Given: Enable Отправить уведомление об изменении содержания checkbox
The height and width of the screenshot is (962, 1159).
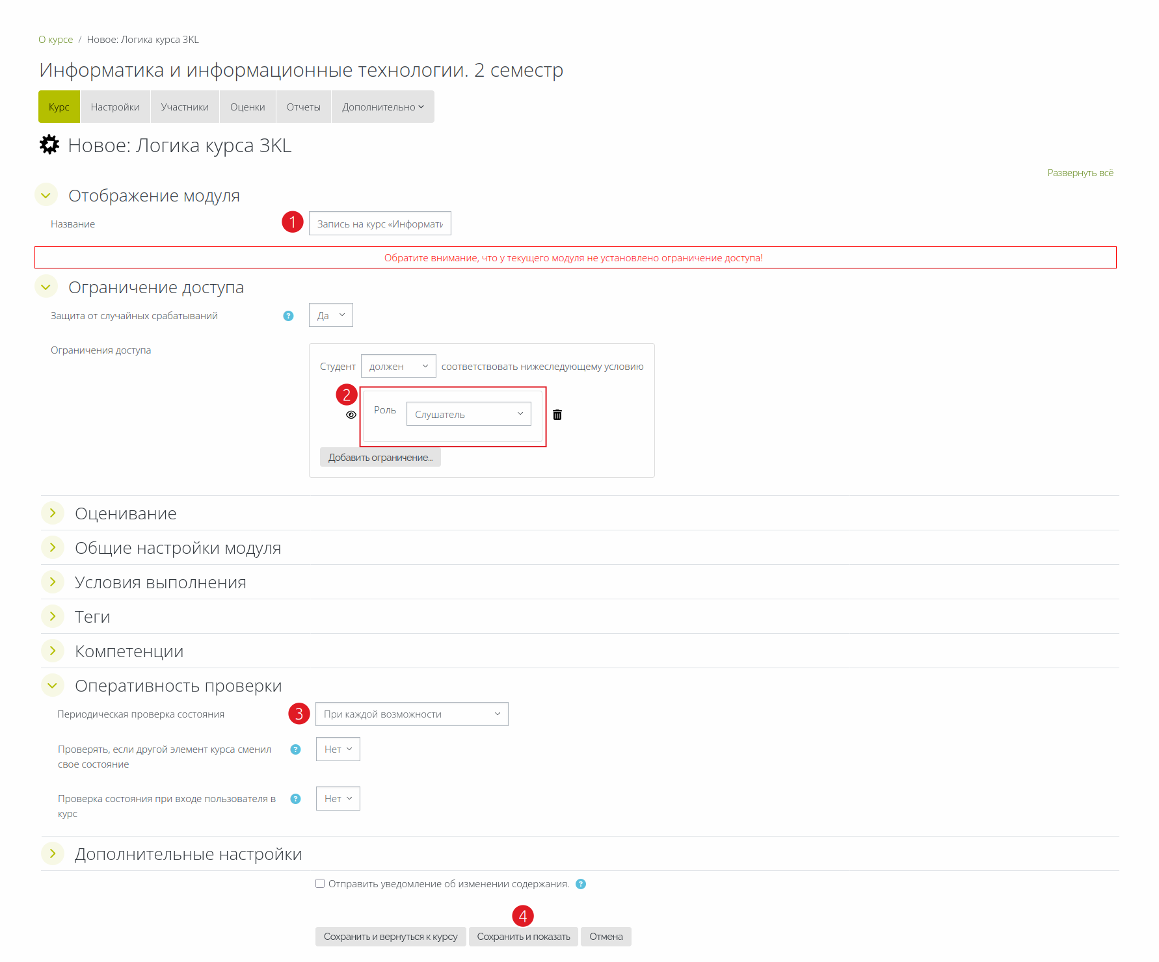Looking at the screenshot, I should pos(320,883).
